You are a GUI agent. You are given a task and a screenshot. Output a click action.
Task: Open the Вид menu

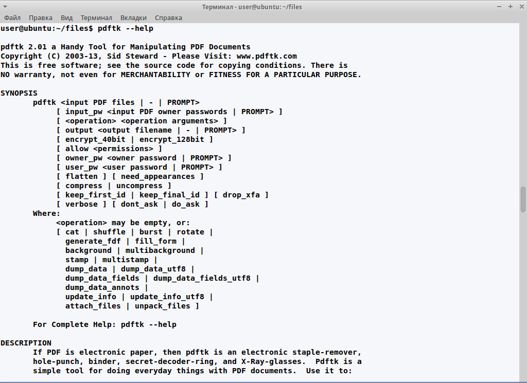pos(66,18)
